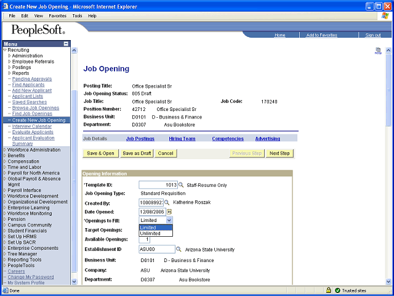The height and width of the screenshot is (296, 394).
Task: Click the Add to Favorites link
Action: pyautogui.click(x=322, y=35)
